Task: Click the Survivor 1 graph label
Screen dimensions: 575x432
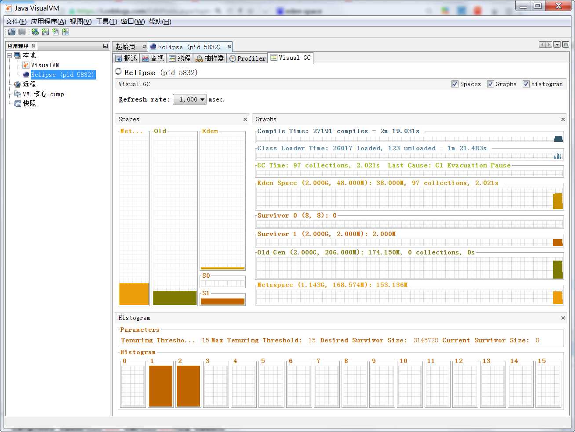Action: 327,234
